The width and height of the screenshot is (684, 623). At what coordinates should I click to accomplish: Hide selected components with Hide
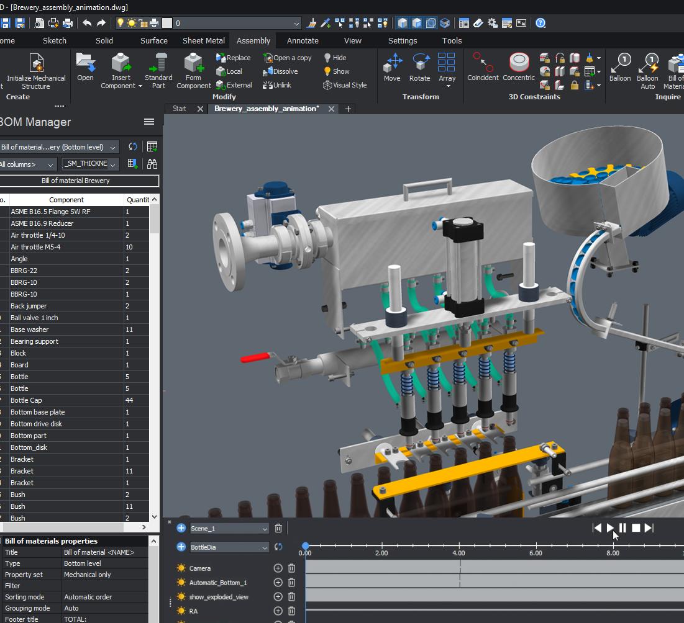point(335,58)
